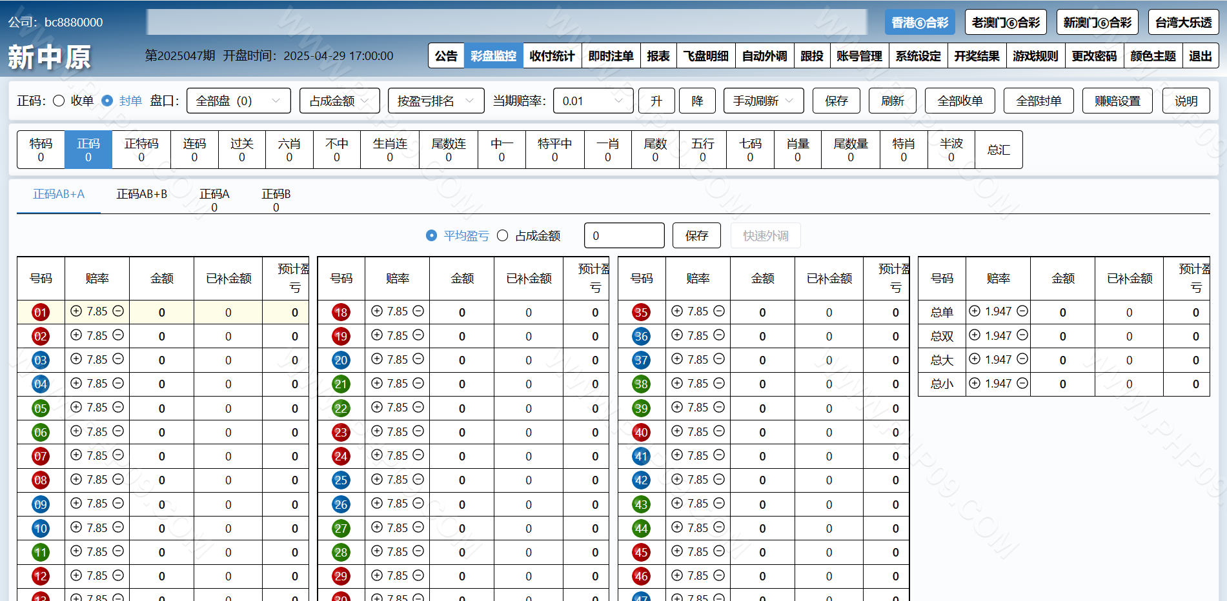Click the plus icon in the 总单 row
This screenshot has width=1227, height=601.
975,311
